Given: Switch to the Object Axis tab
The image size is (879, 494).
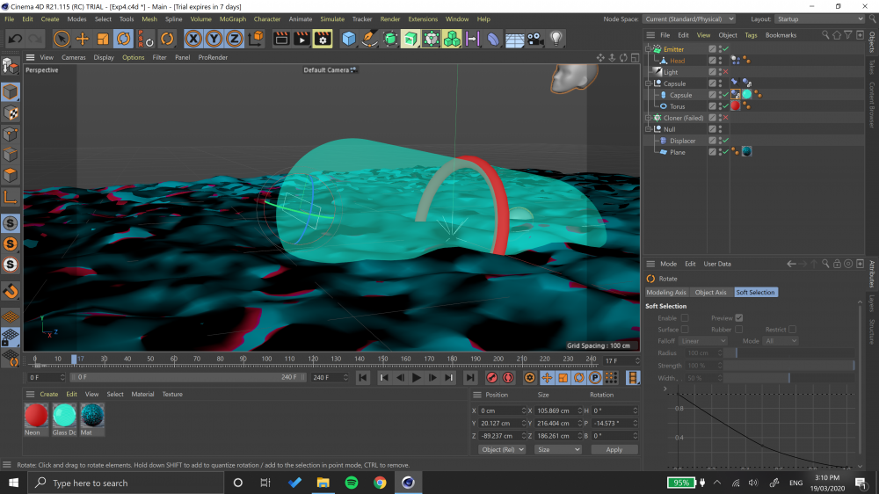Looking at the screenshot, I should click(710, 292).
